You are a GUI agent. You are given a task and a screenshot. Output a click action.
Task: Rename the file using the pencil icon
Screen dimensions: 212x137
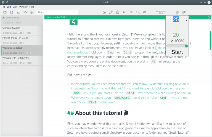click(x=111, y=12)
